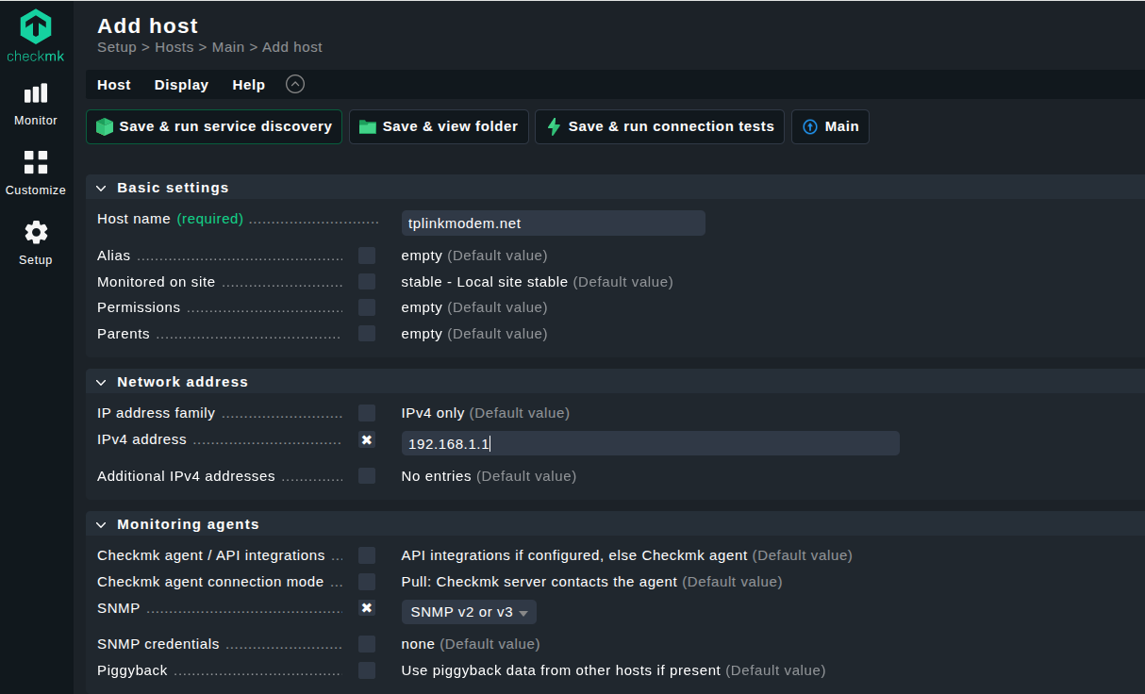Click the lightning icon on connection tests button
The image size is (1145, 694).
[554, 126]
